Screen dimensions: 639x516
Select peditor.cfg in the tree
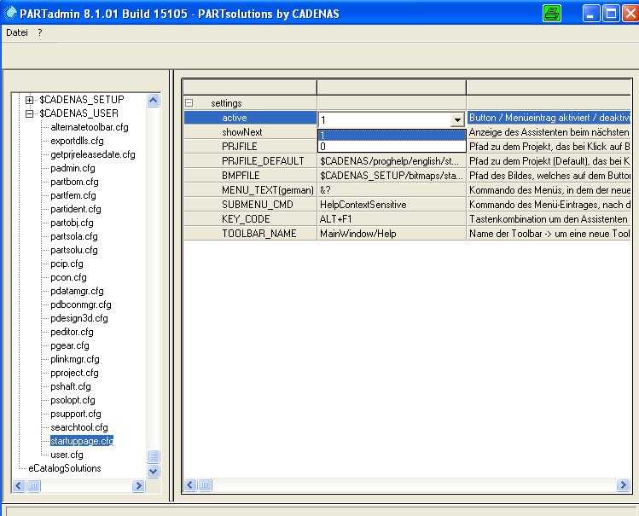coord(72,332)
